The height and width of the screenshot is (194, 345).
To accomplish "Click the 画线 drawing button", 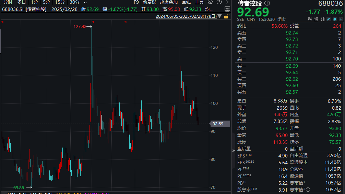I will (x=186, y=2).
